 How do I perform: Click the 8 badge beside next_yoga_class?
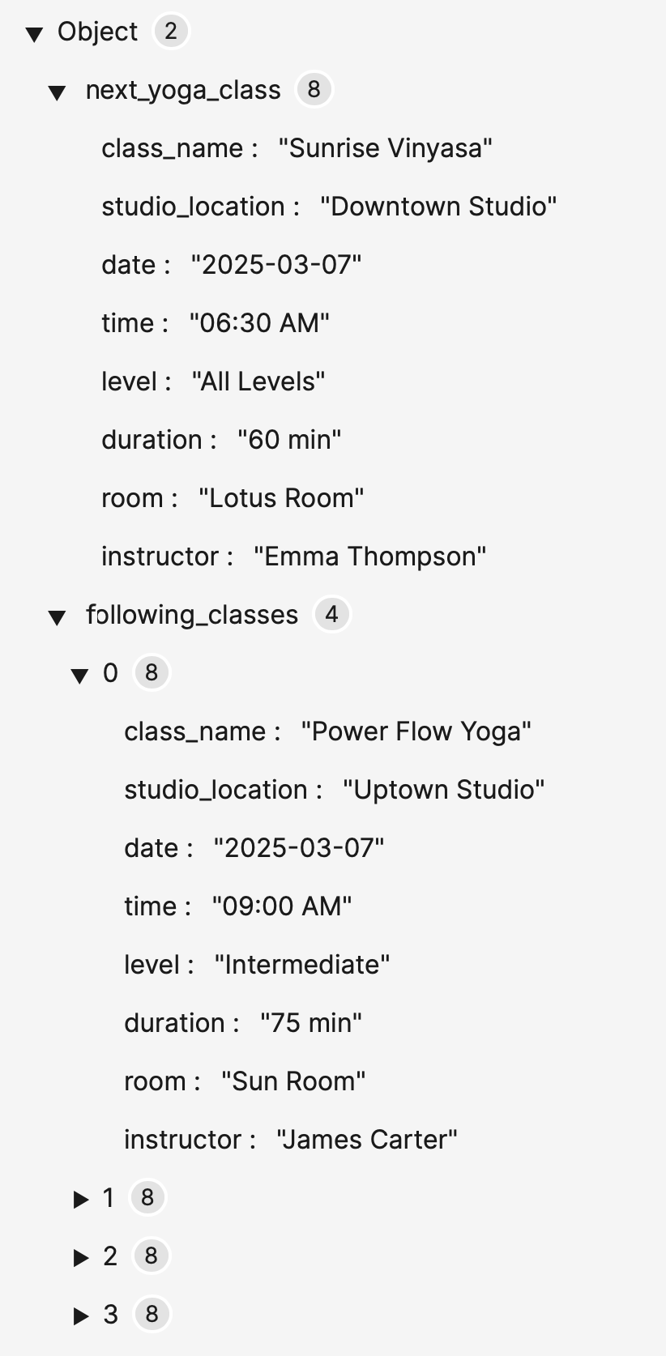314,89
